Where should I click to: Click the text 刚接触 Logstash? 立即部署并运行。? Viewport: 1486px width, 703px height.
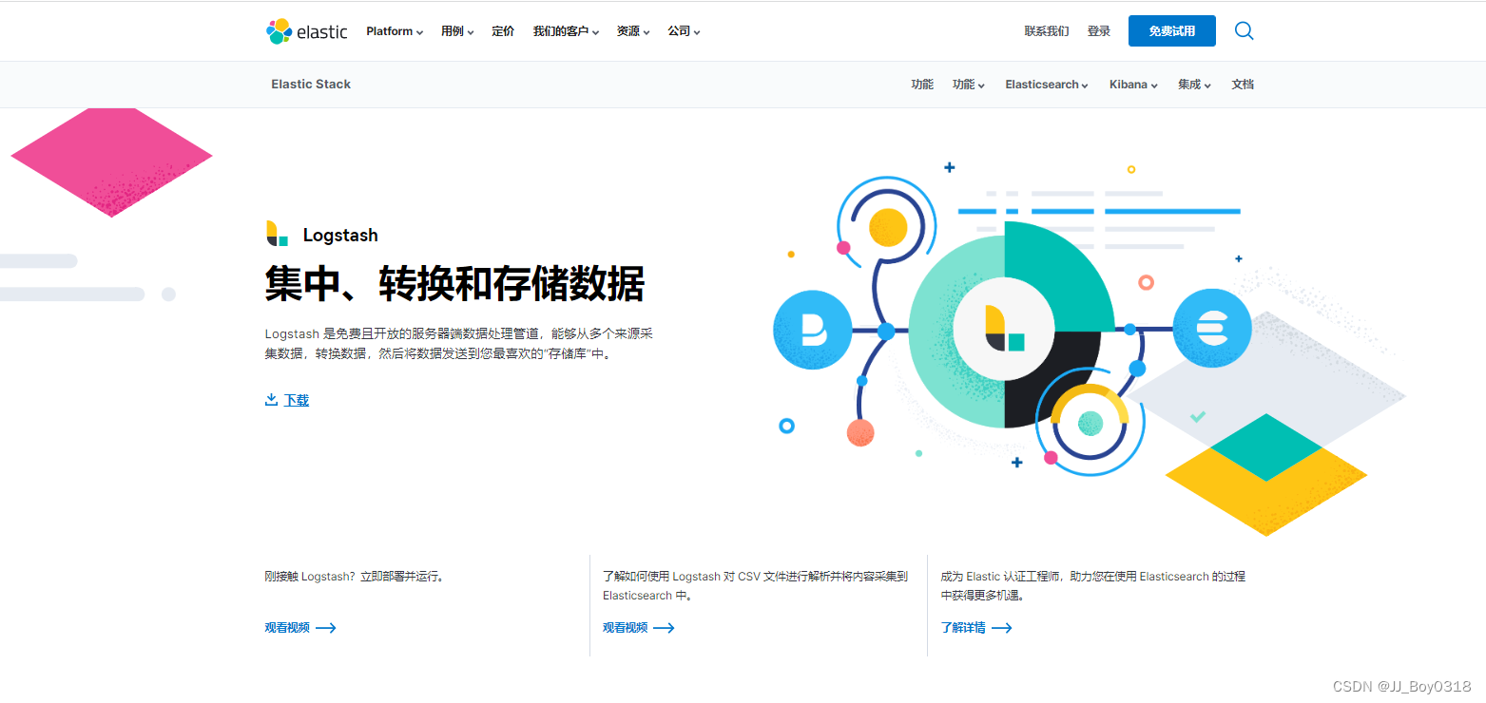pyautogui.click(x=354, y=577)
